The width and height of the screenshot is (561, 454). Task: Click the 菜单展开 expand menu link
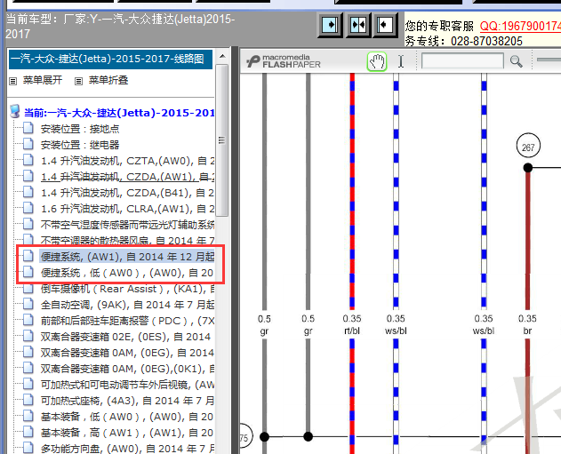[x=43, y=80]
